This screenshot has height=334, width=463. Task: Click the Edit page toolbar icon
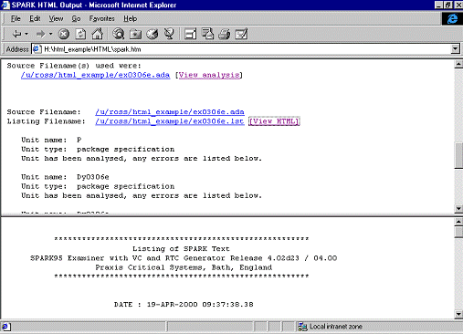pos(241,34)
